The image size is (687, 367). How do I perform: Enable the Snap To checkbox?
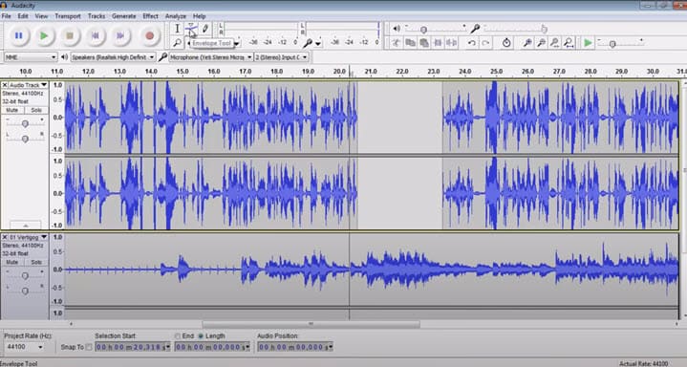coord(89,347)
